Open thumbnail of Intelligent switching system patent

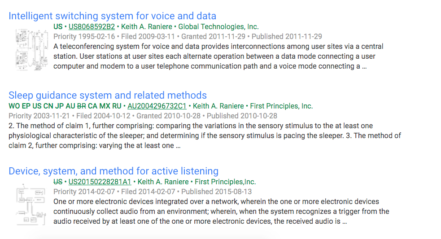pos(31,49)
